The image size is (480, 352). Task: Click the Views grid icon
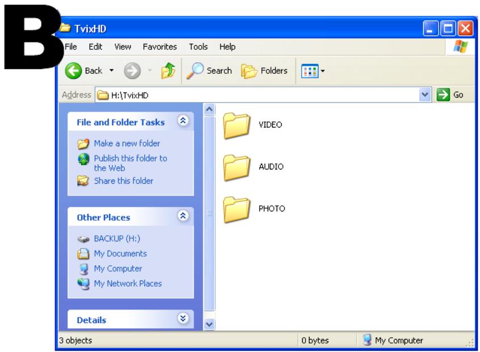tap(310, 71)
